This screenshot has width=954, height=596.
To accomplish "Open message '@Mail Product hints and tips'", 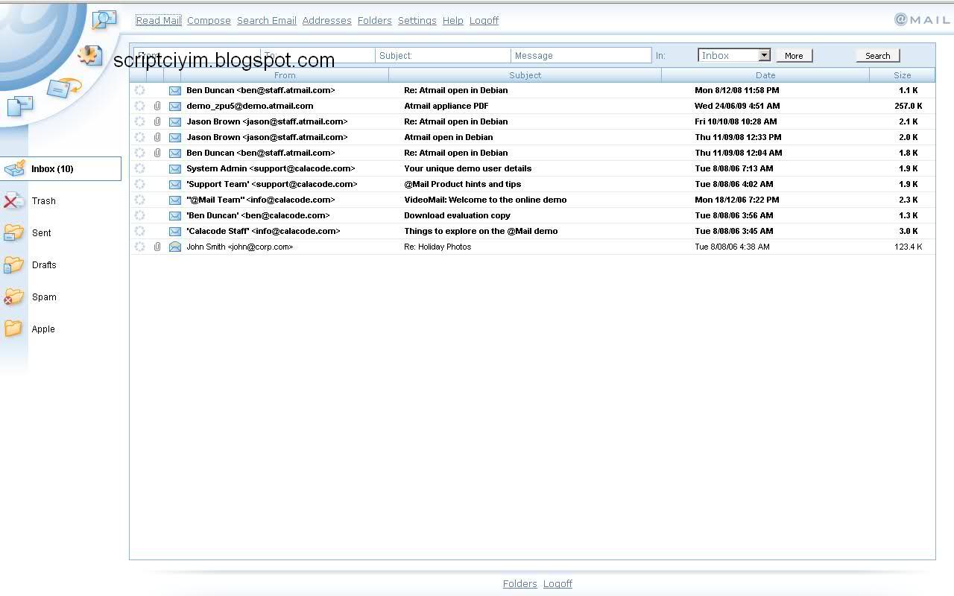I will [x=462, y=184].
